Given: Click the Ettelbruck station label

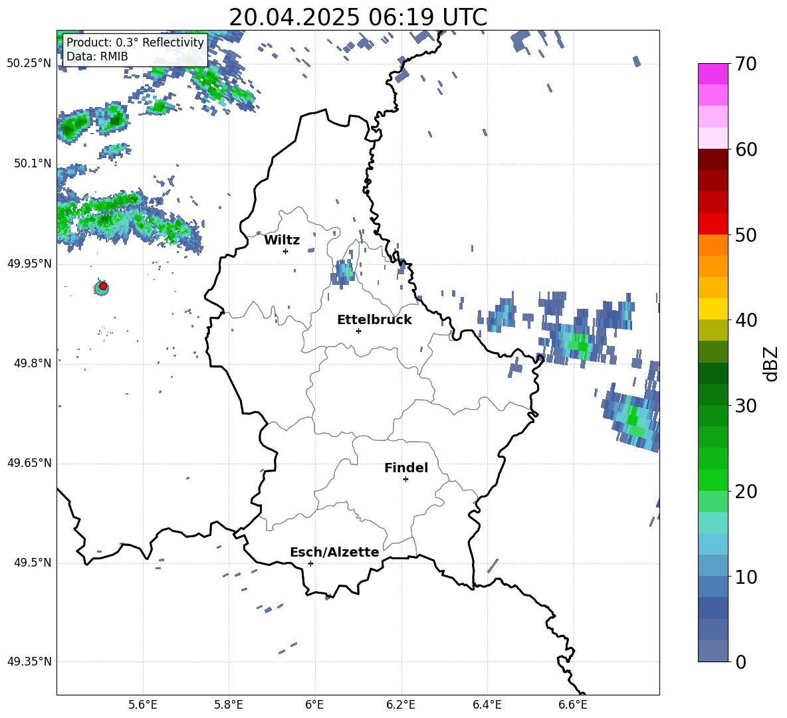Looking at the screenshot, I should (374, 320).
